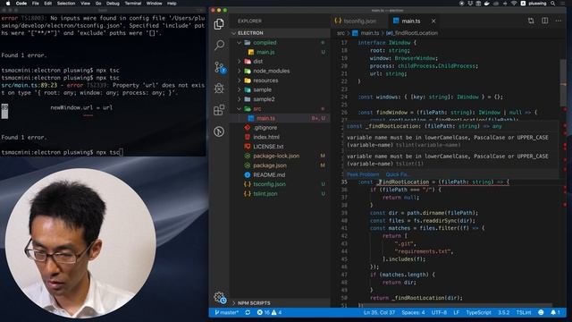Screen dimensions: 572x322
Task: Open the Apple menu
Action: [8, 4]
